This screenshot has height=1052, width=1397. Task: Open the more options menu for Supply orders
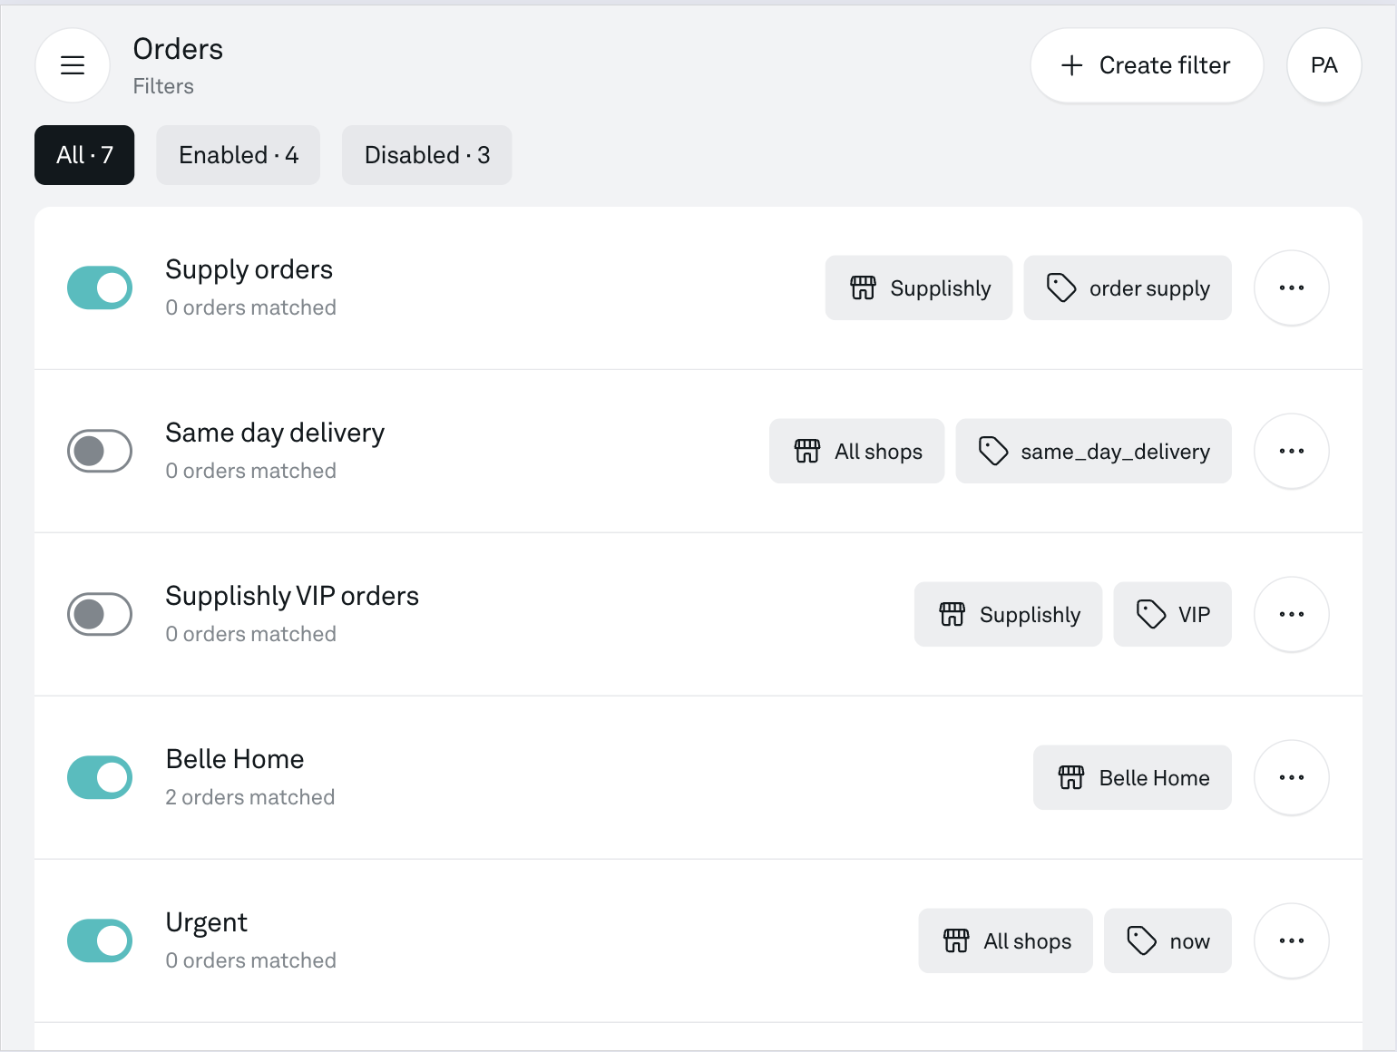[1291, 287]
